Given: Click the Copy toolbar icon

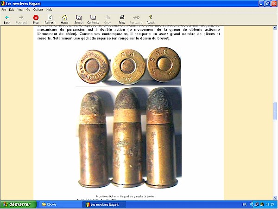Looking at the screenshot, I should 107,20.
